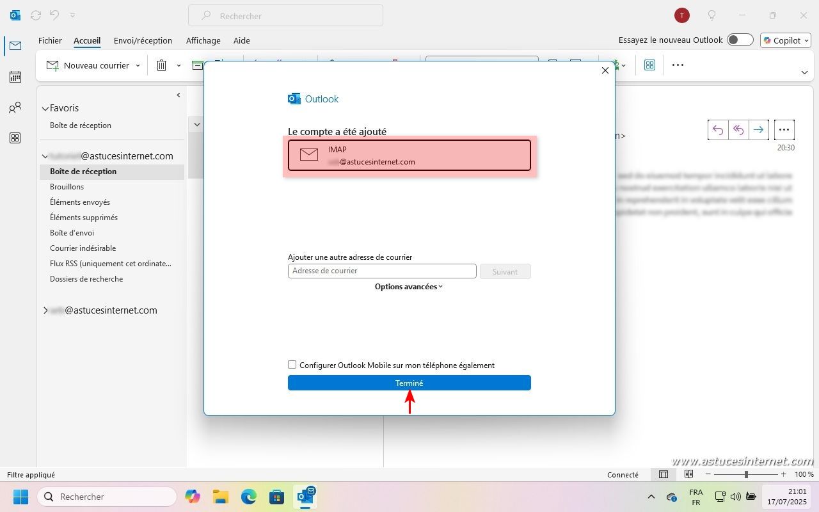Close the account added dialog
819x512 pixels.
[605, 70]
